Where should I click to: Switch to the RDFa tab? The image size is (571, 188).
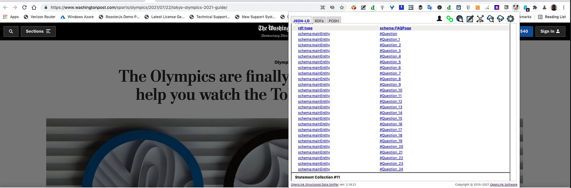click(x=319, y=21)
